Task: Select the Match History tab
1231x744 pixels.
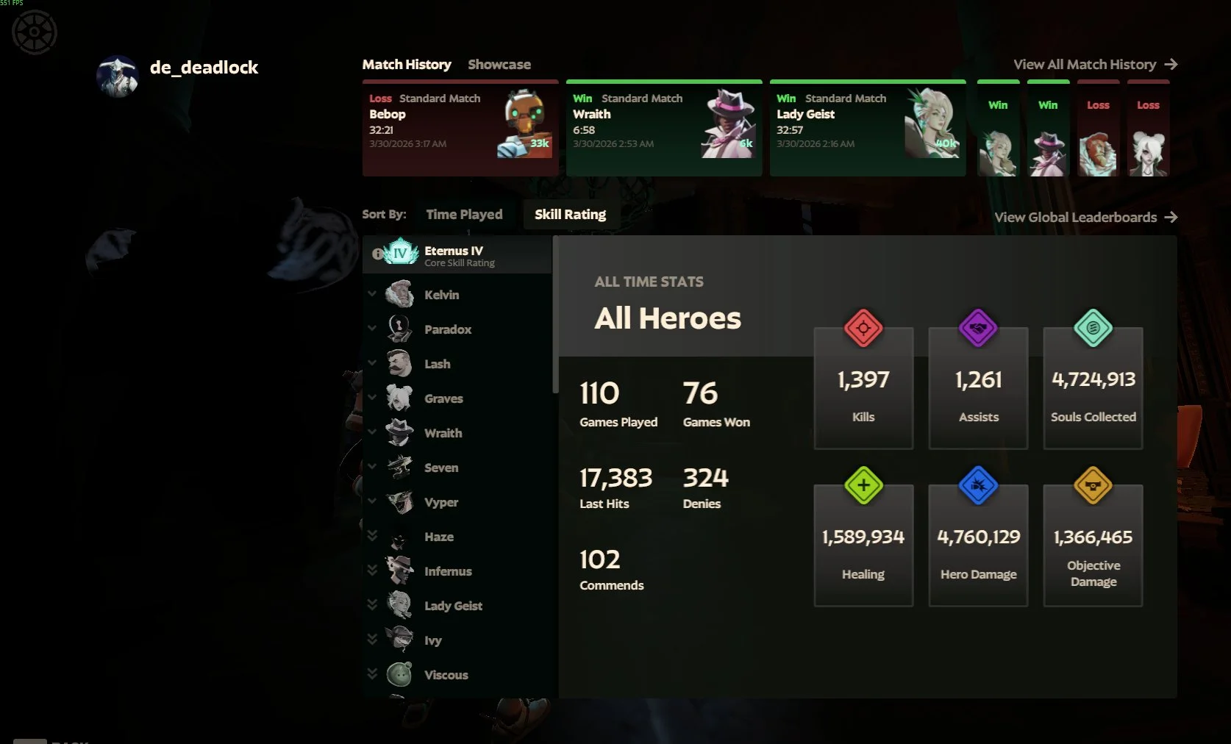Action: (407, 65)
